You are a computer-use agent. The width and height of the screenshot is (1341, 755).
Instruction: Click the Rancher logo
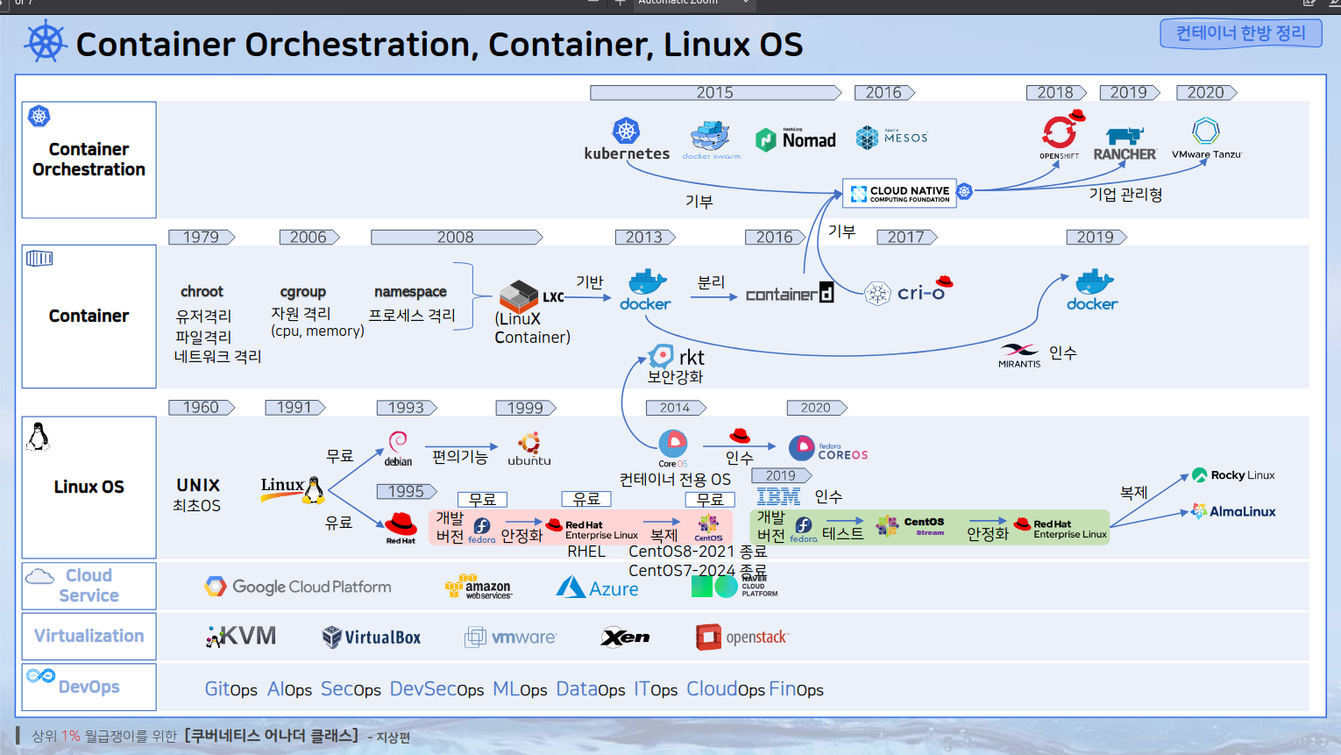[1125, 145]
